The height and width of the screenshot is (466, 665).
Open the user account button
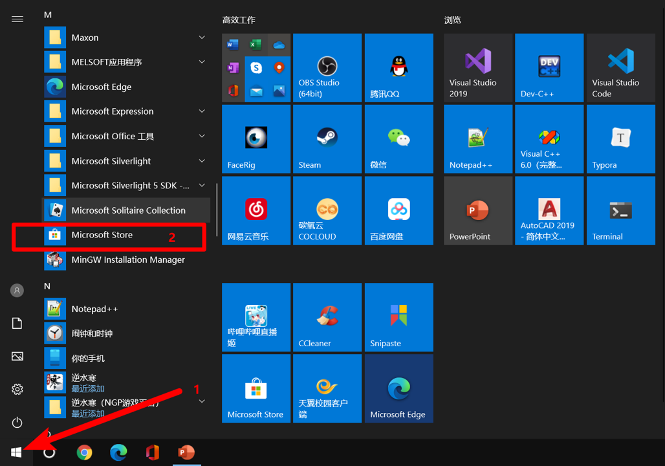(x=17, y=291)
